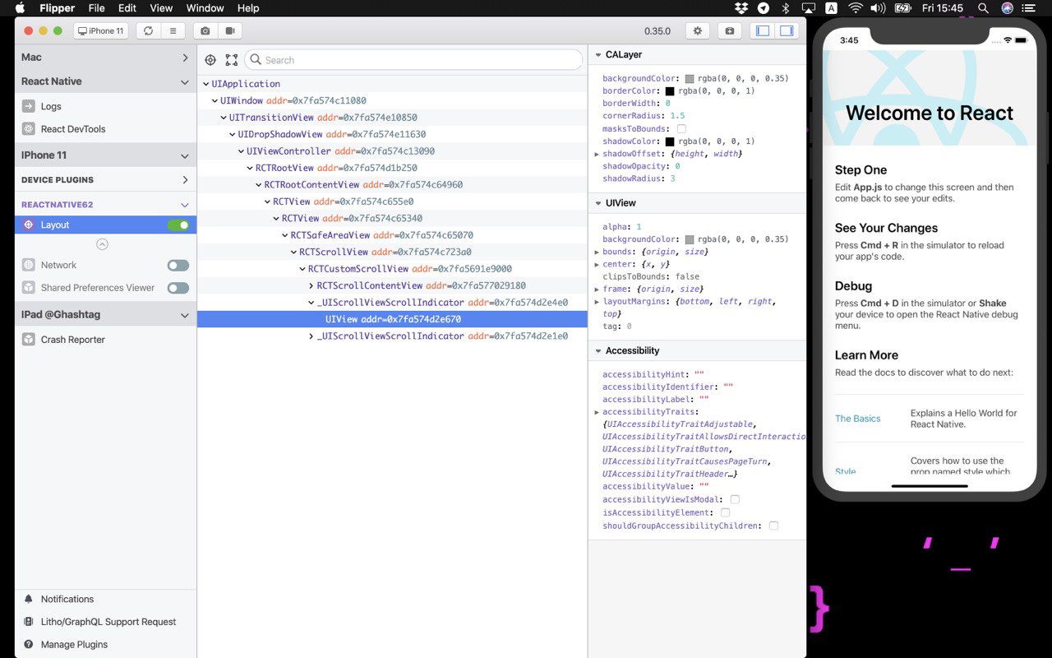Open the Help menu
Viewport: 1052px width, 658px height.
(x=248, y=8)
